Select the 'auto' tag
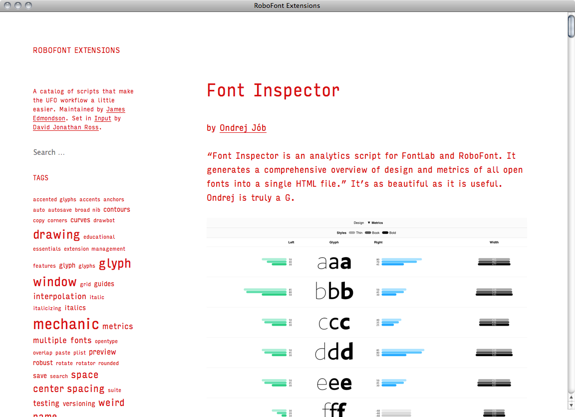This screenshot has height=417, width=575. pyautogui.click(x=39, y=210)
